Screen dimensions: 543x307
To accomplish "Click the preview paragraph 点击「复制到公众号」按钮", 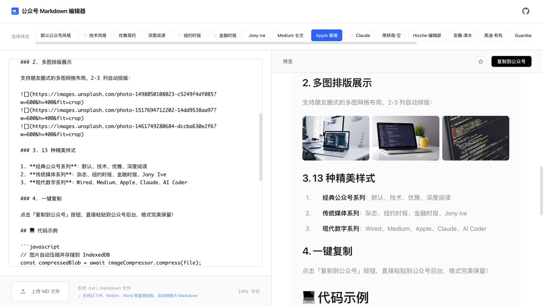I will pyautogui.click(x=395, y=271).
